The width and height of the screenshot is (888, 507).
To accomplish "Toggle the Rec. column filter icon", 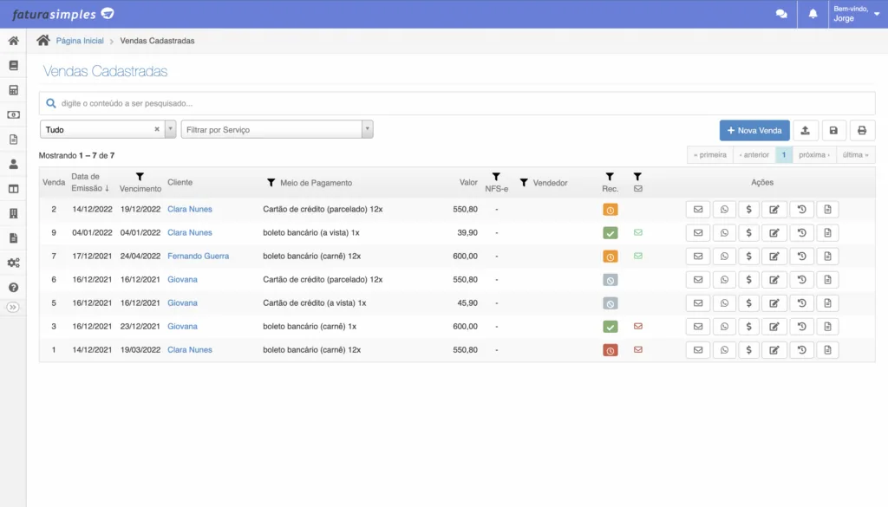I will point(610,177).
